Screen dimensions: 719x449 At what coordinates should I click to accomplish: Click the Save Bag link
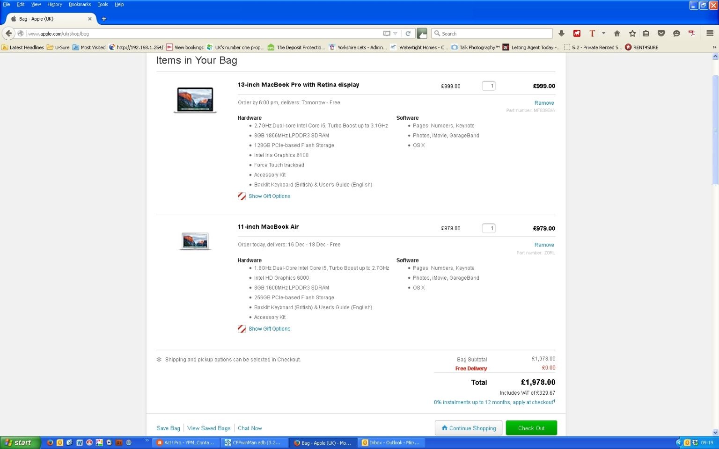coord(168,428)
